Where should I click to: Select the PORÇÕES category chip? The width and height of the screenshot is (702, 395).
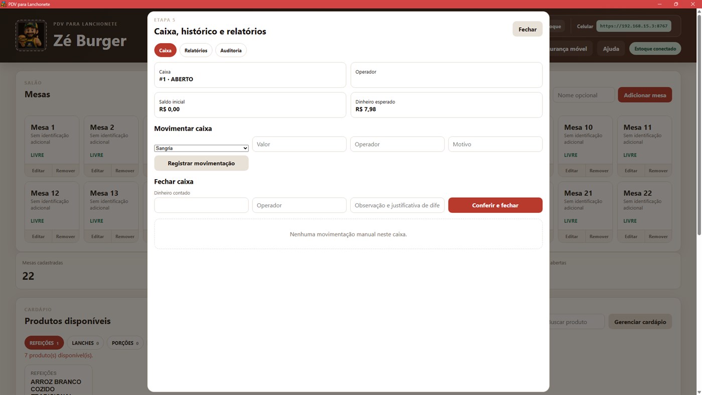click(125, 343)
